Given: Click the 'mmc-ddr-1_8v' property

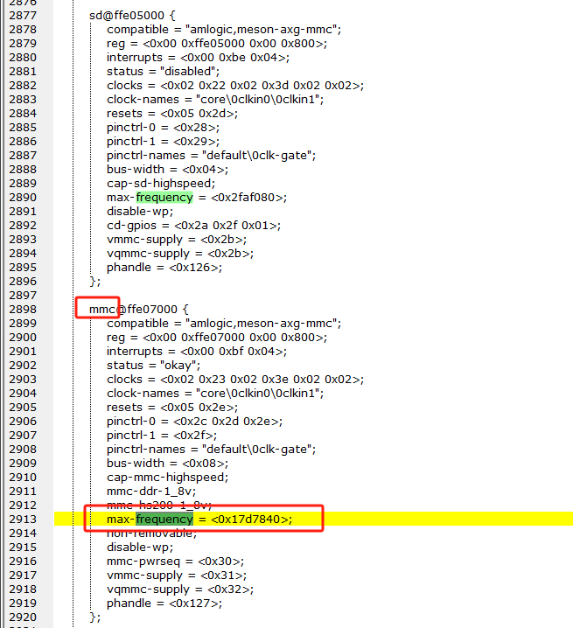Looking at the screenshot, I should [150, 491].
